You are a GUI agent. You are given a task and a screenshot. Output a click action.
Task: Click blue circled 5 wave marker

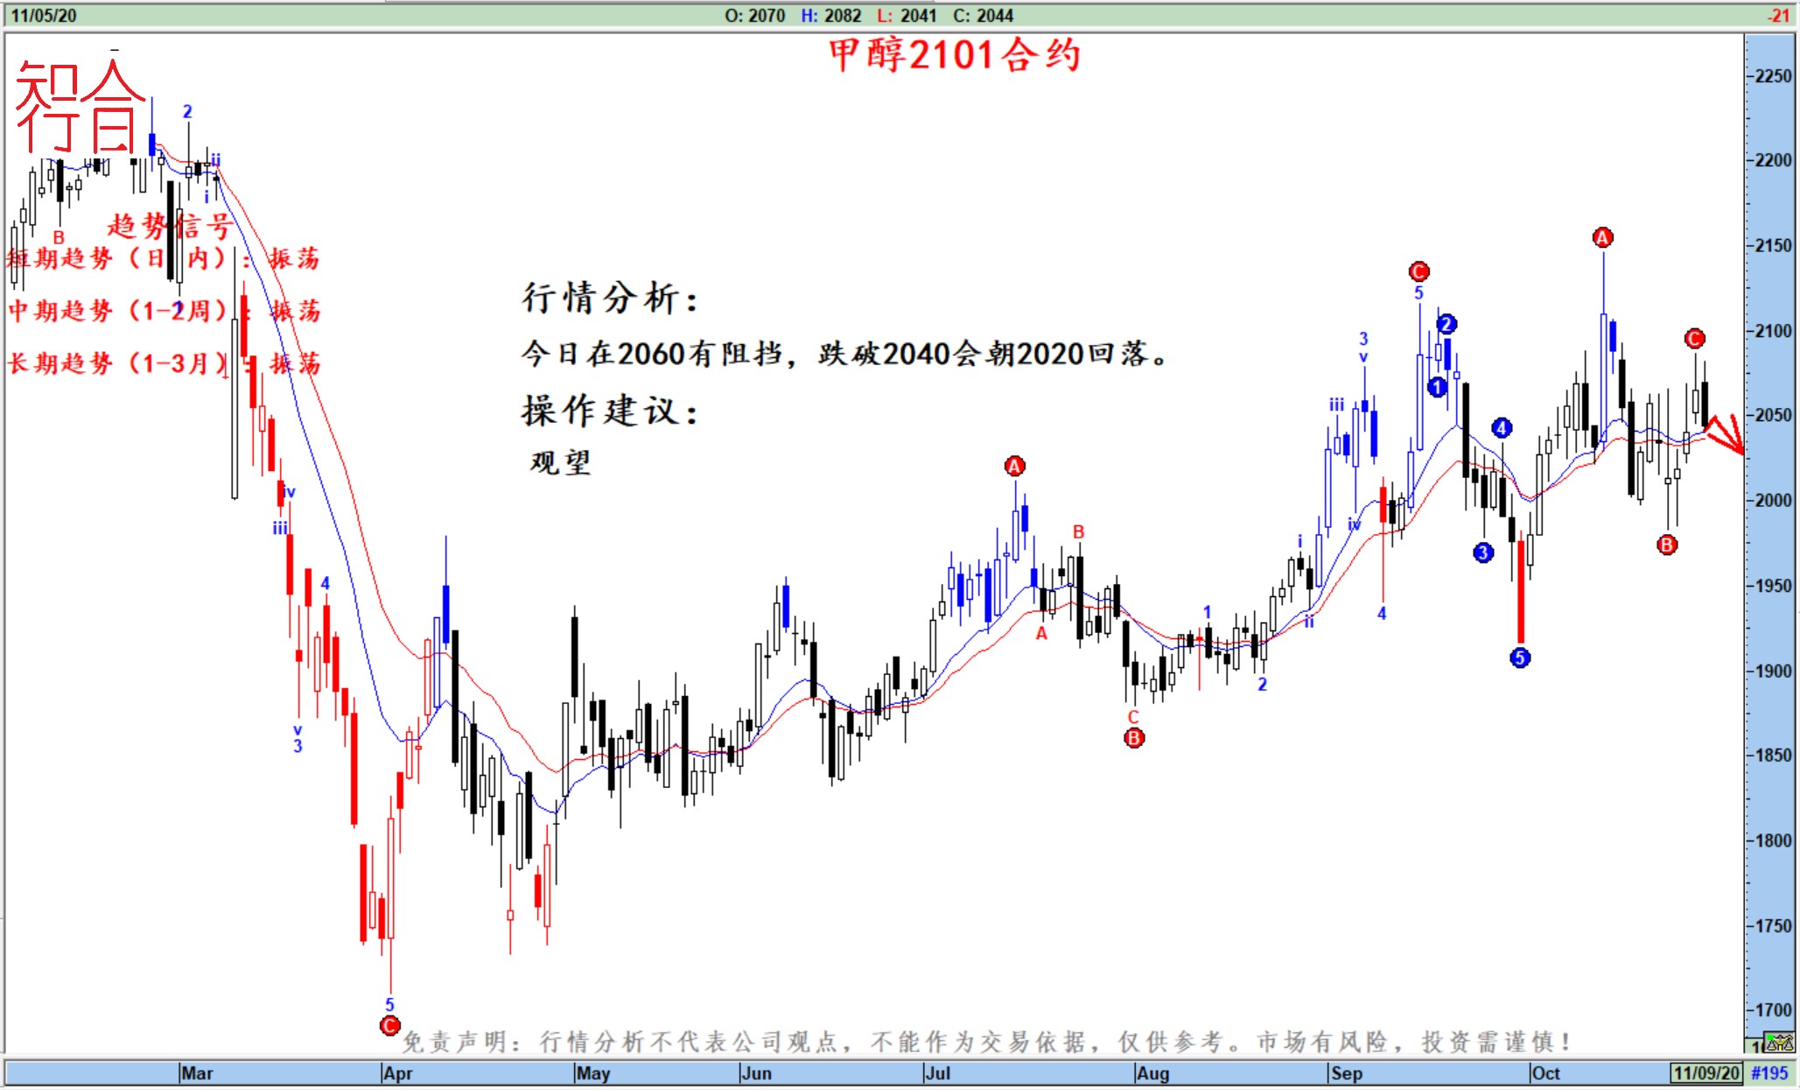pos(1520,658)
